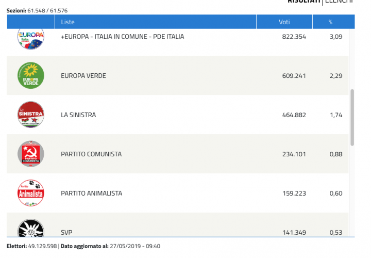Select the +EUROPA - ITALIA IN COMUNE row name
This screenshot has width=371, height=258.
(122, 37)
